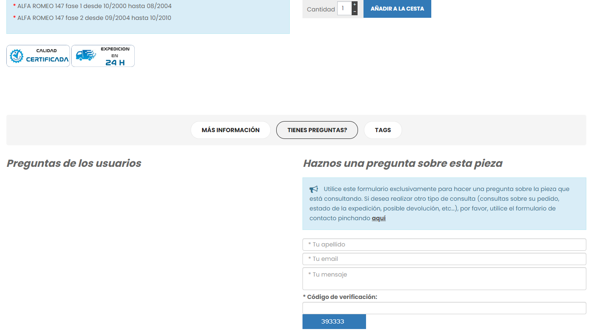Click 'Haznos una pregunta sobre esta pieza' heading
The image size is (591, 332).
[403, 163]
